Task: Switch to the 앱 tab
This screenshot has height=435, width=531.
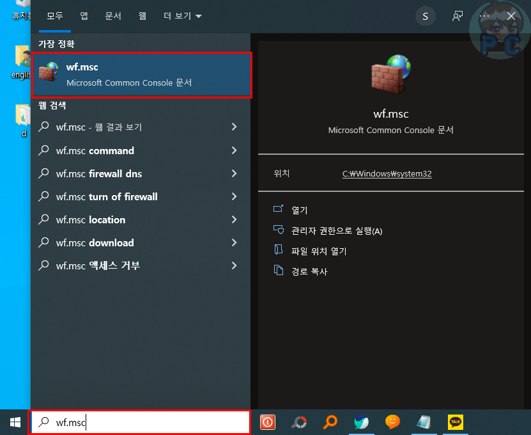Action: coord(84,16)
